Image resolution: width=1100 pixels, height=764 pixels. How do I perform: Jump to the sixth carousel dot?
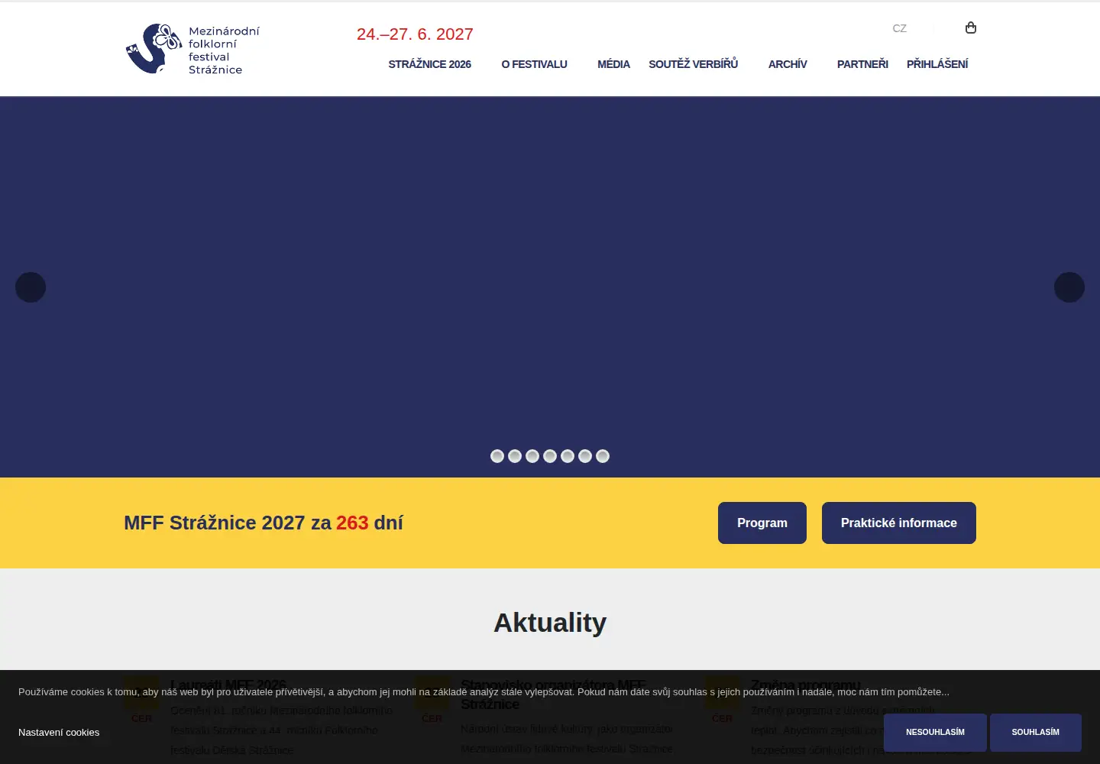coord(585,456)
